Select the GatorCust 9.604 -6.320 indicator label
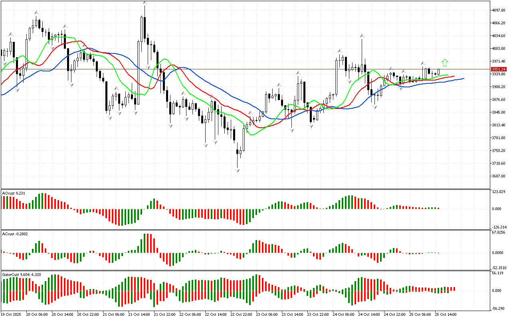The width and height of the screenshot is (511, 319). 22,275
